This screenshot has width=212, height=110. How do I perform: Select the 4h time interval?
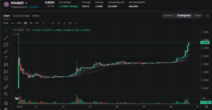point(31,23)
